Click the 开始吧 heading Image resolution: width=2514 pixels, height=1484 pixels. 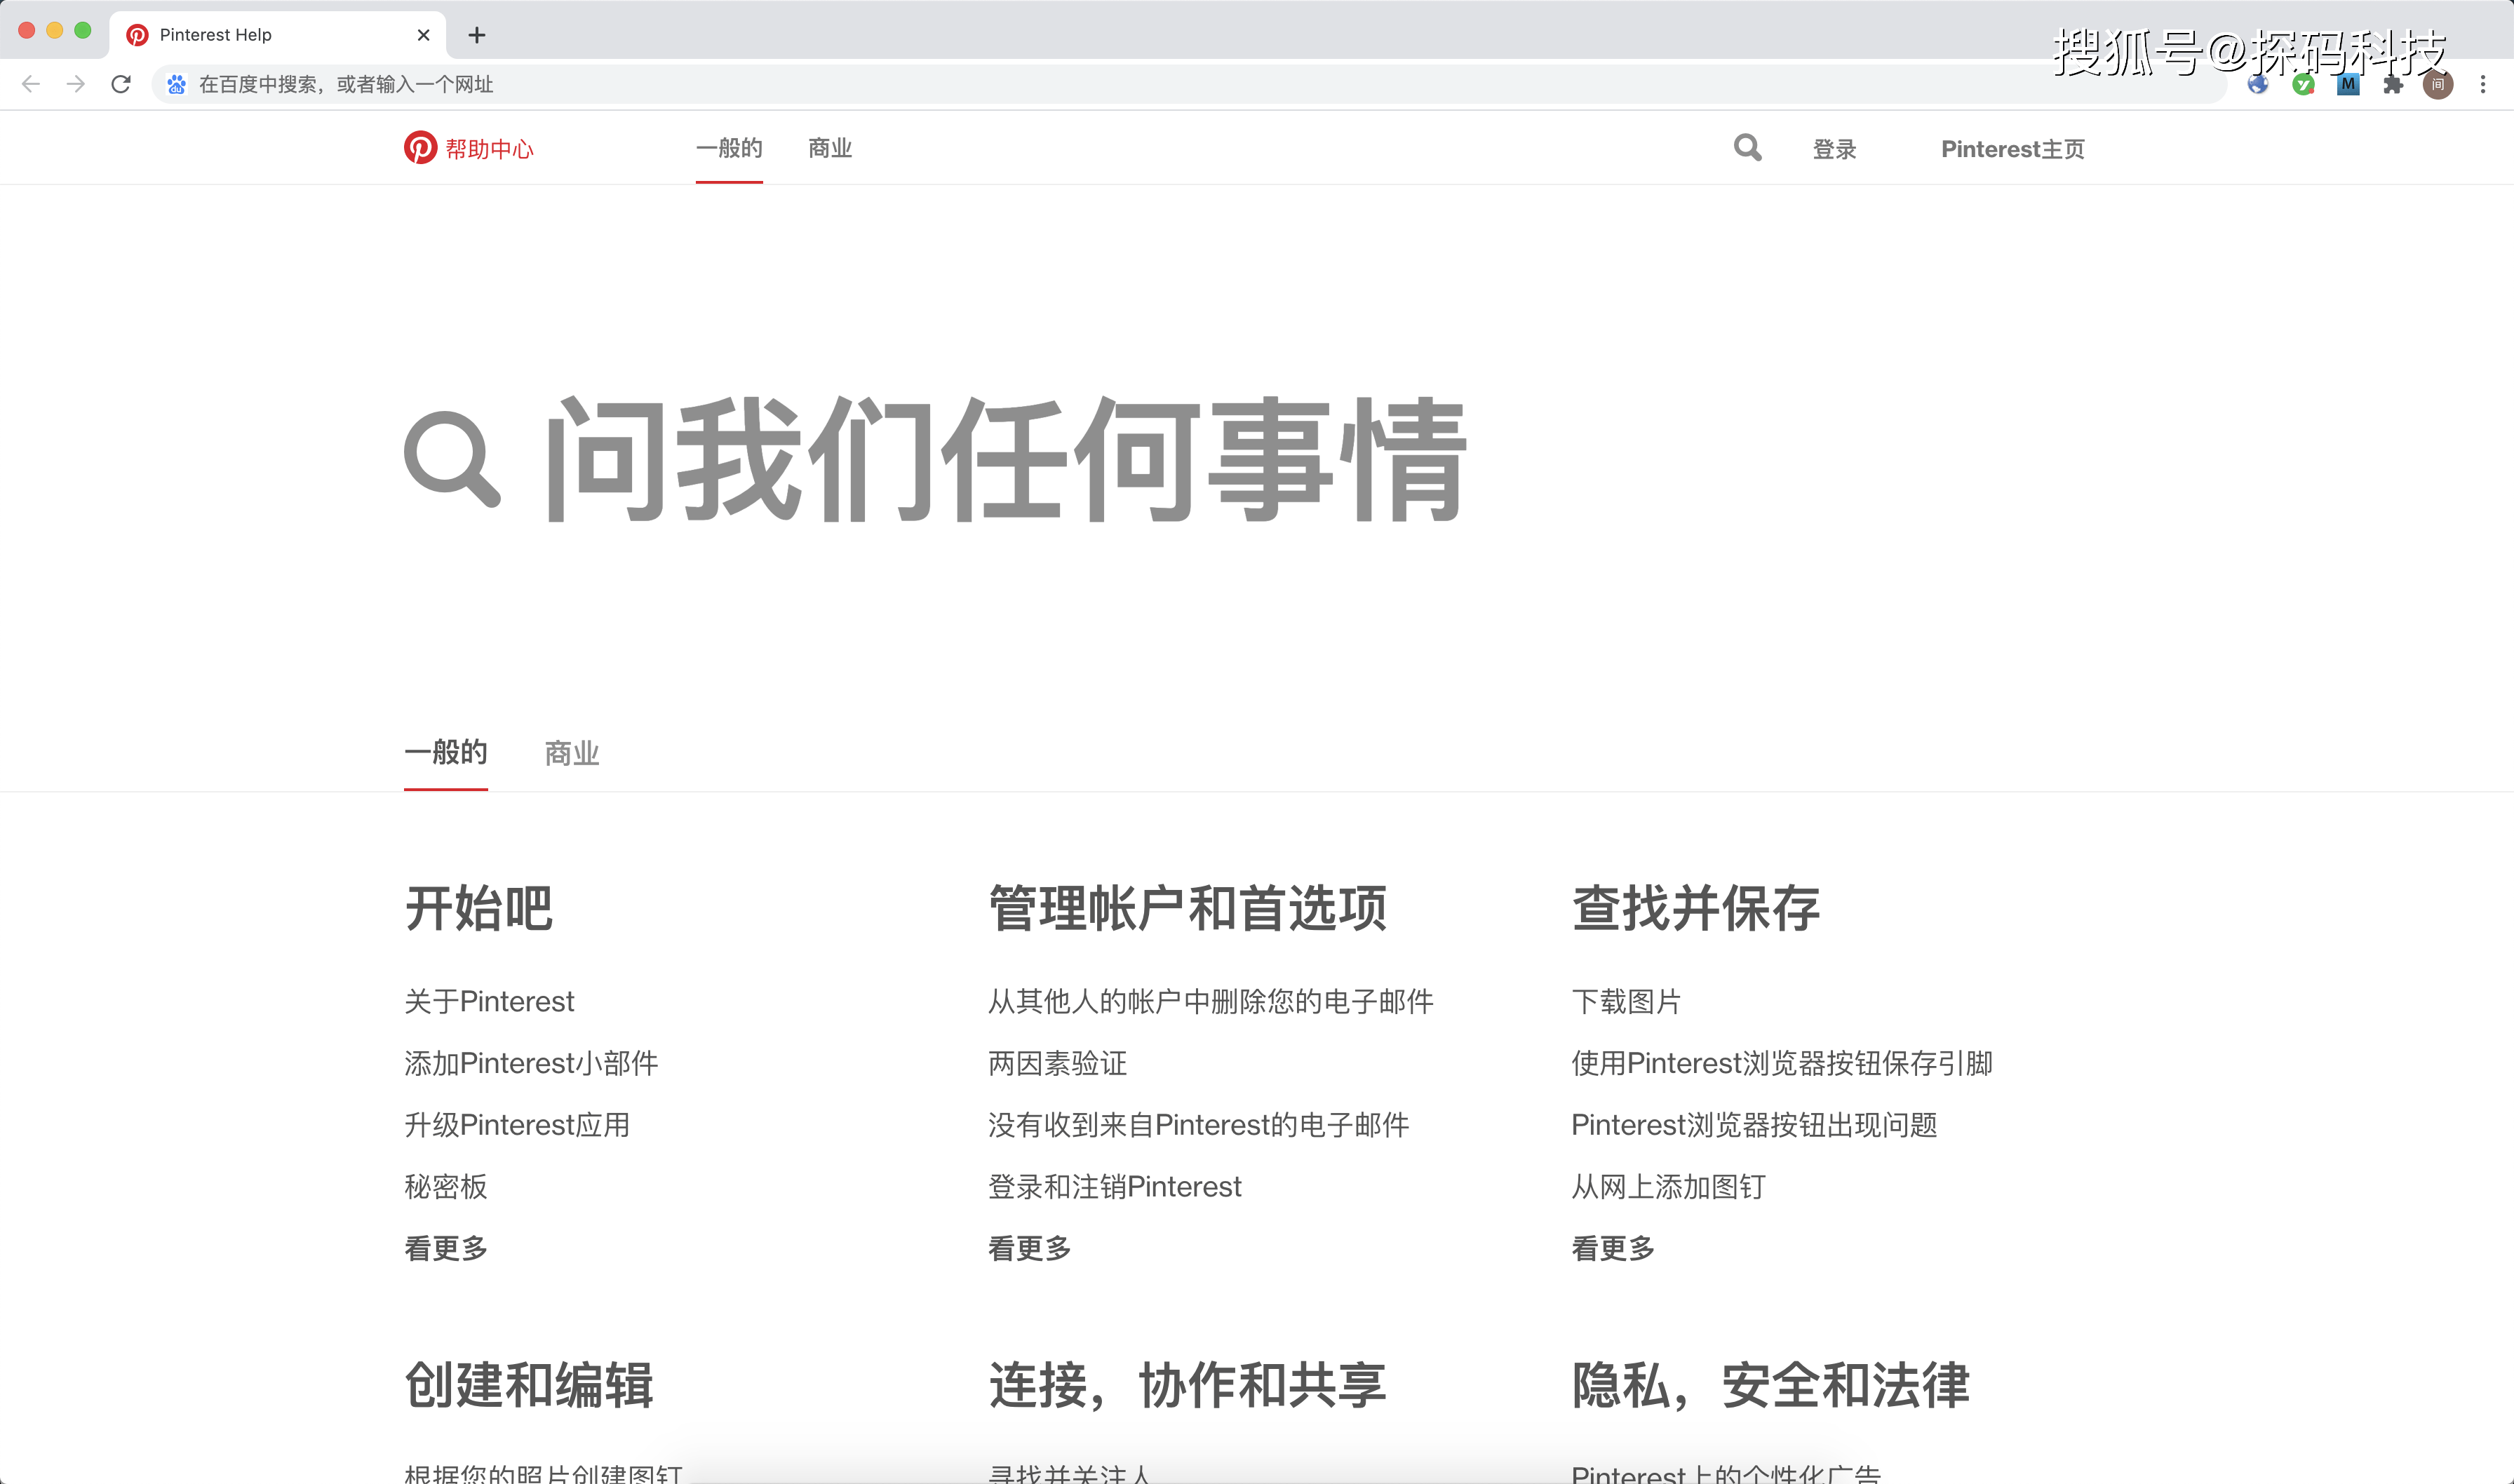[479, 908]
